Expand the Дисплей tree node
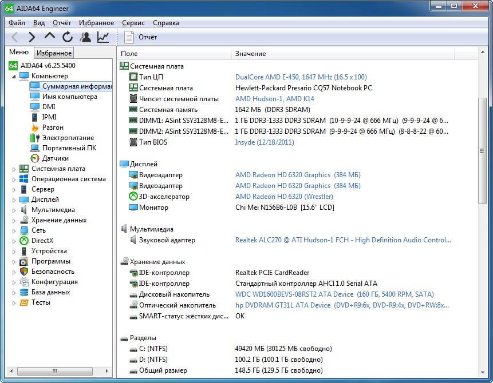The height and width of the screenshot is (383, 493). [14, 200]
